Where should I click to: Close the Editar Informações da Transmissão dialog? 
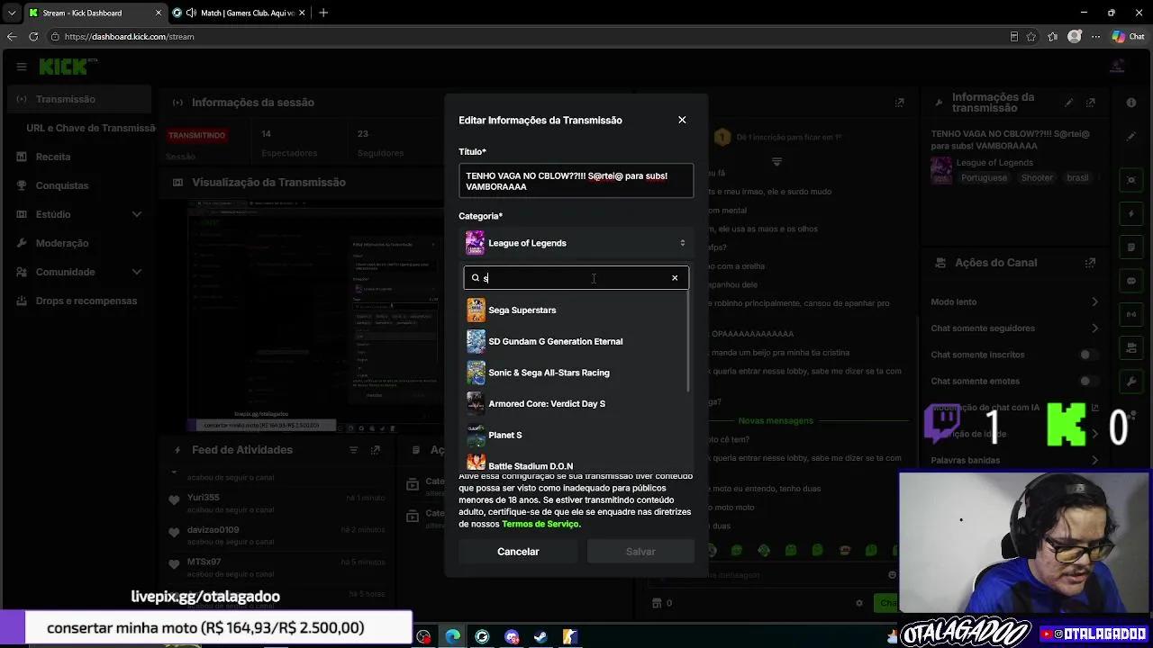(x=682, y=120)
